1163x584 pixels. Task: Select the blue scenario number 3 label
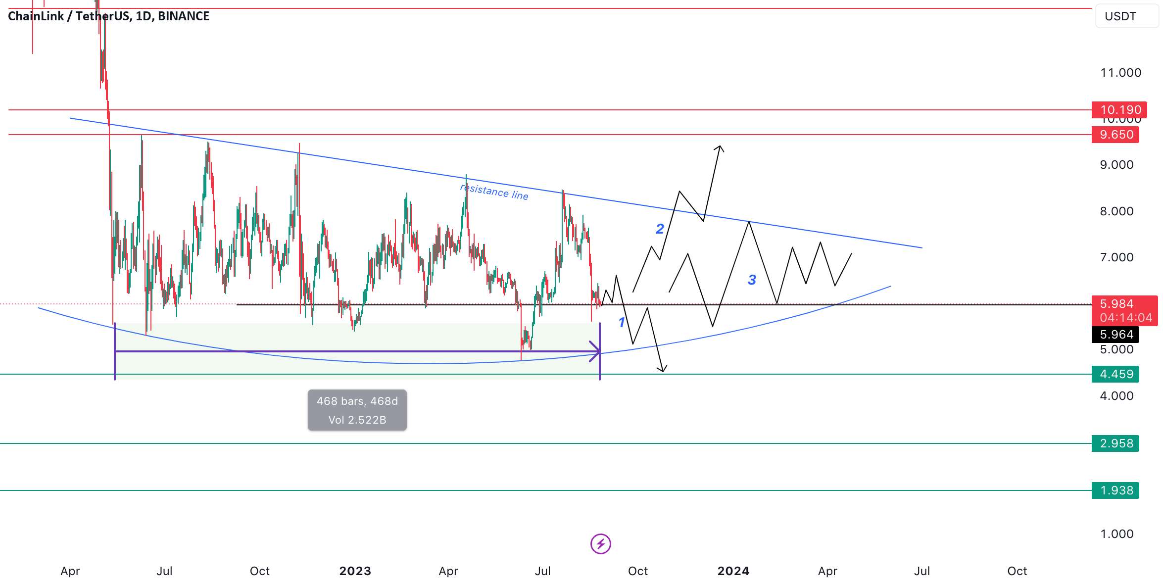752,280
